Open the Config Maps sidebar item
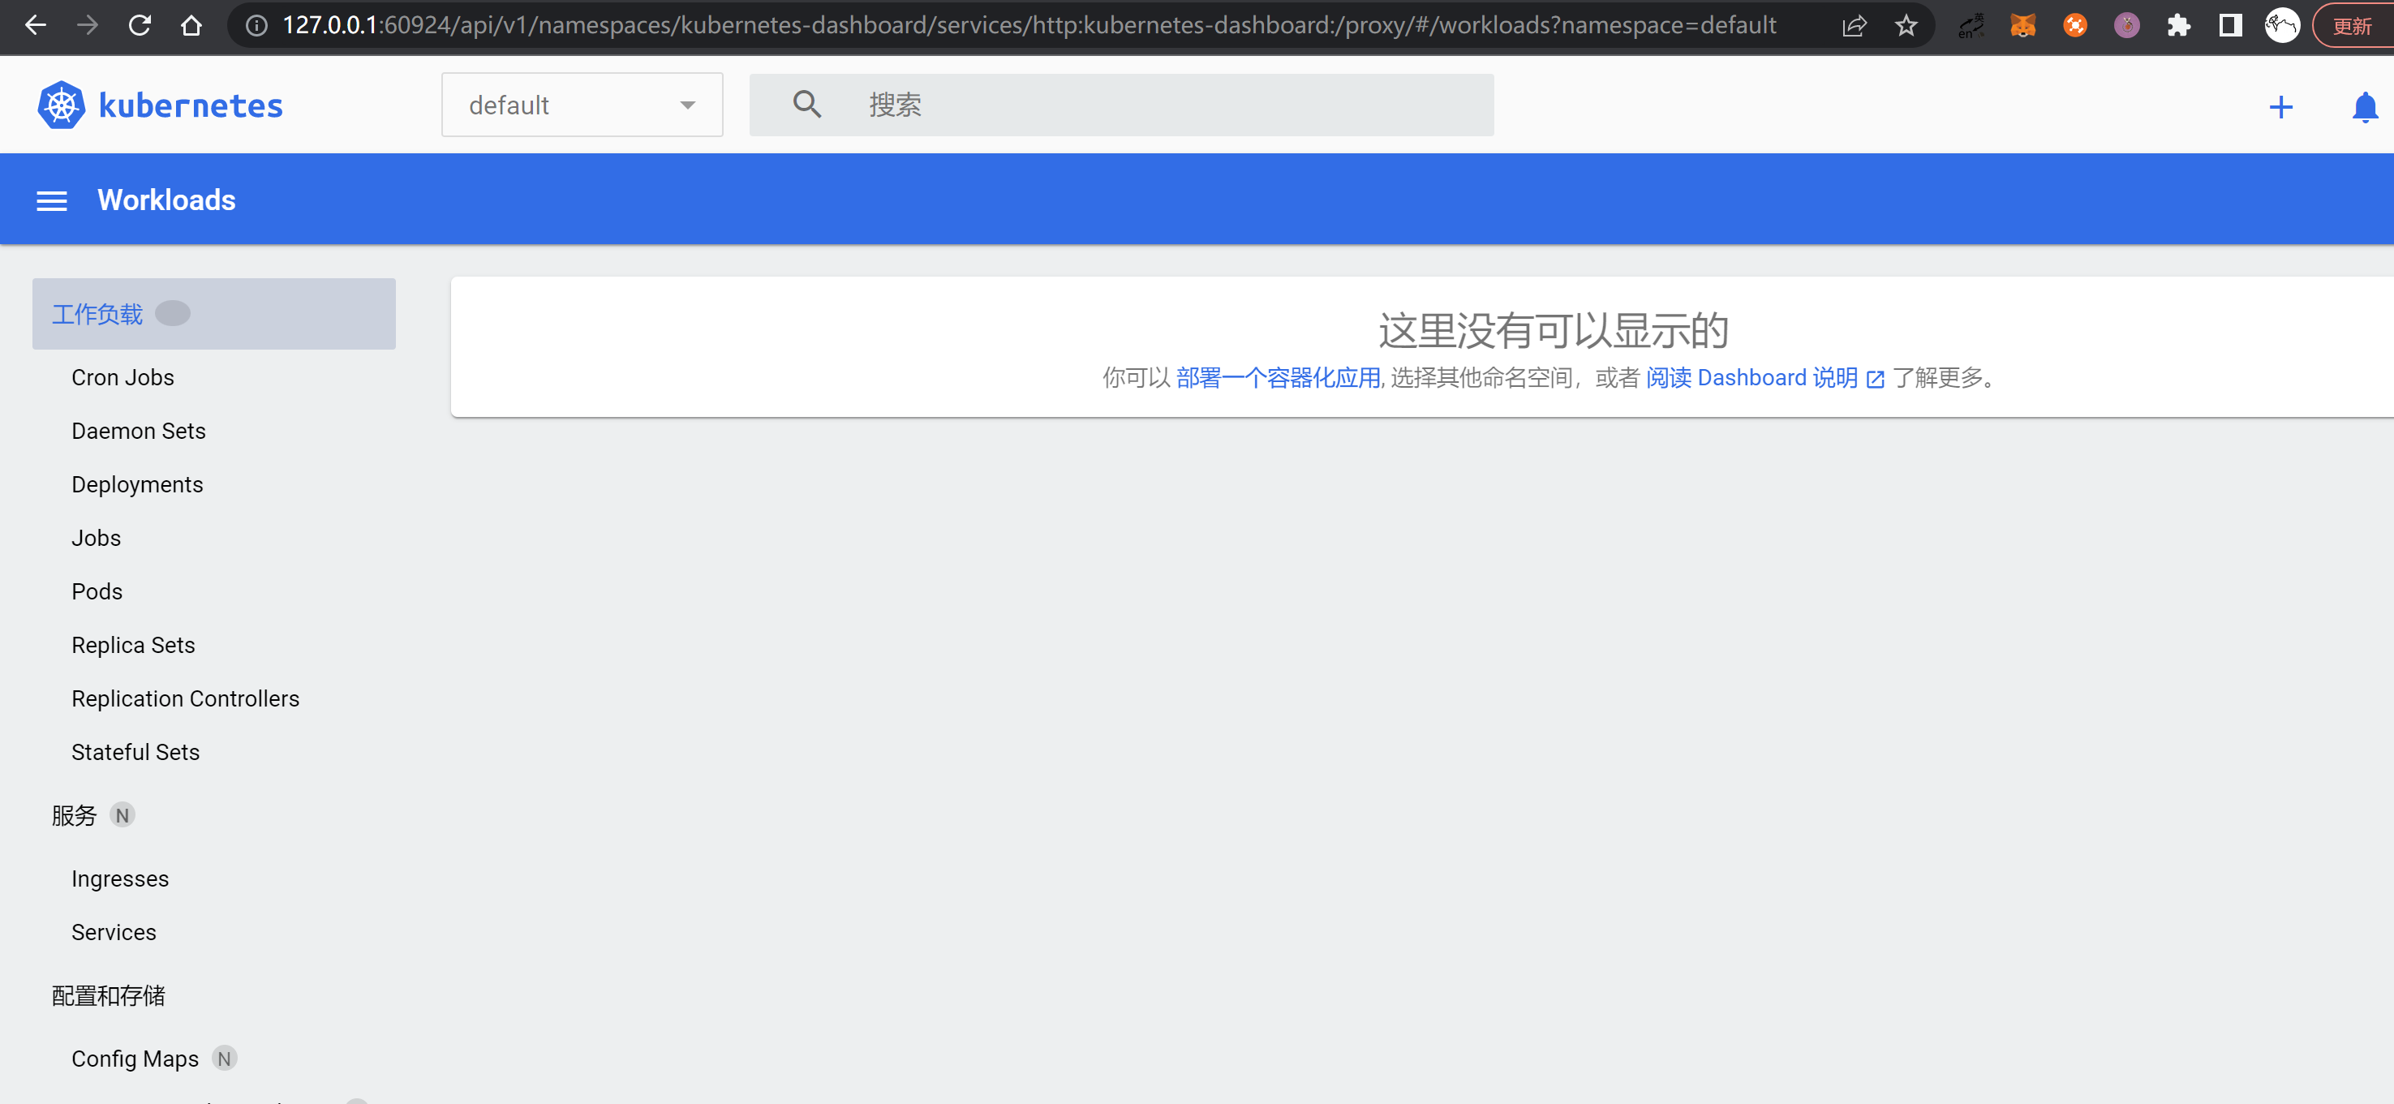The width and height of the screenshot is (2394, 1104). click(x=135, y=1059)
